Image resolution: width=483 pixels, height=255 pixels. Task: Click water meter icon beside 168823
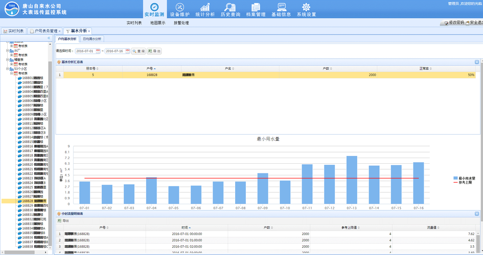coord(20,178)
